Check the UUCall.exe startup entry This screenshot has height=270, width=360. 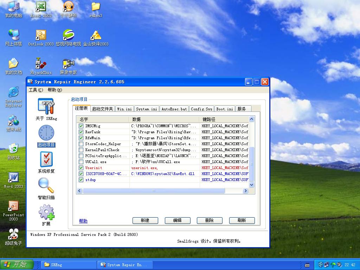[x=81, y=162]
